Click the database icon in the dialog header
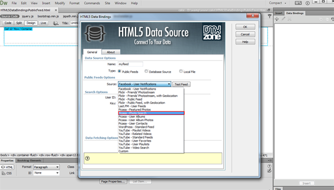This screenshot has width=334, height=190. [x=95, y=33]
